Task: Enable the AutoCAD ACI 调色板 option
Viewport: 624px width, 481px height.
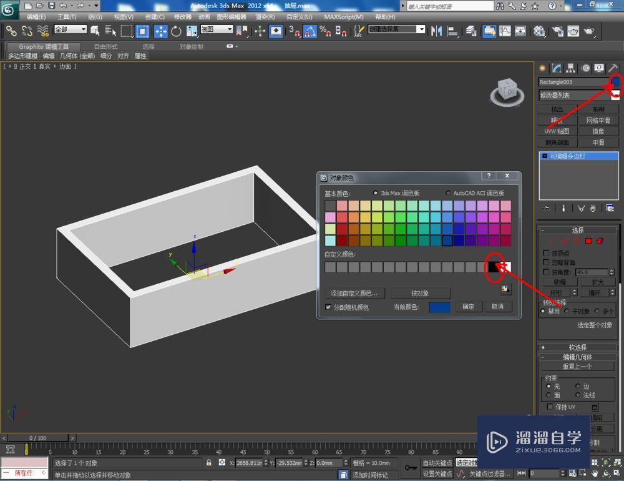Action: 447,193
